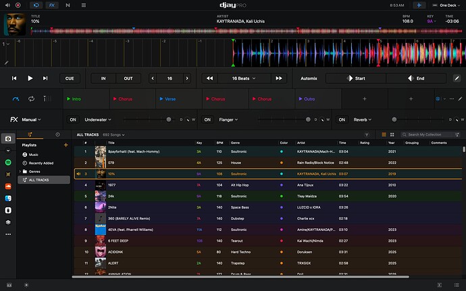
Task: Skip to previous track
Action: tap(14, 78)
